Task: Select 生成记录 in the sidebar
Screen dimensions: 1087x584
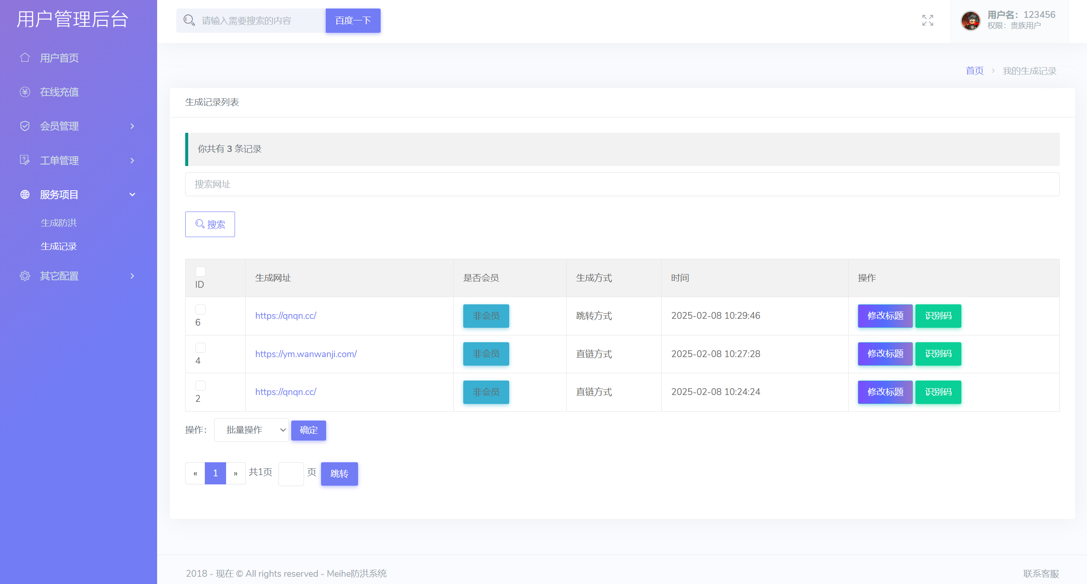Action: click(x=59, y=246)
